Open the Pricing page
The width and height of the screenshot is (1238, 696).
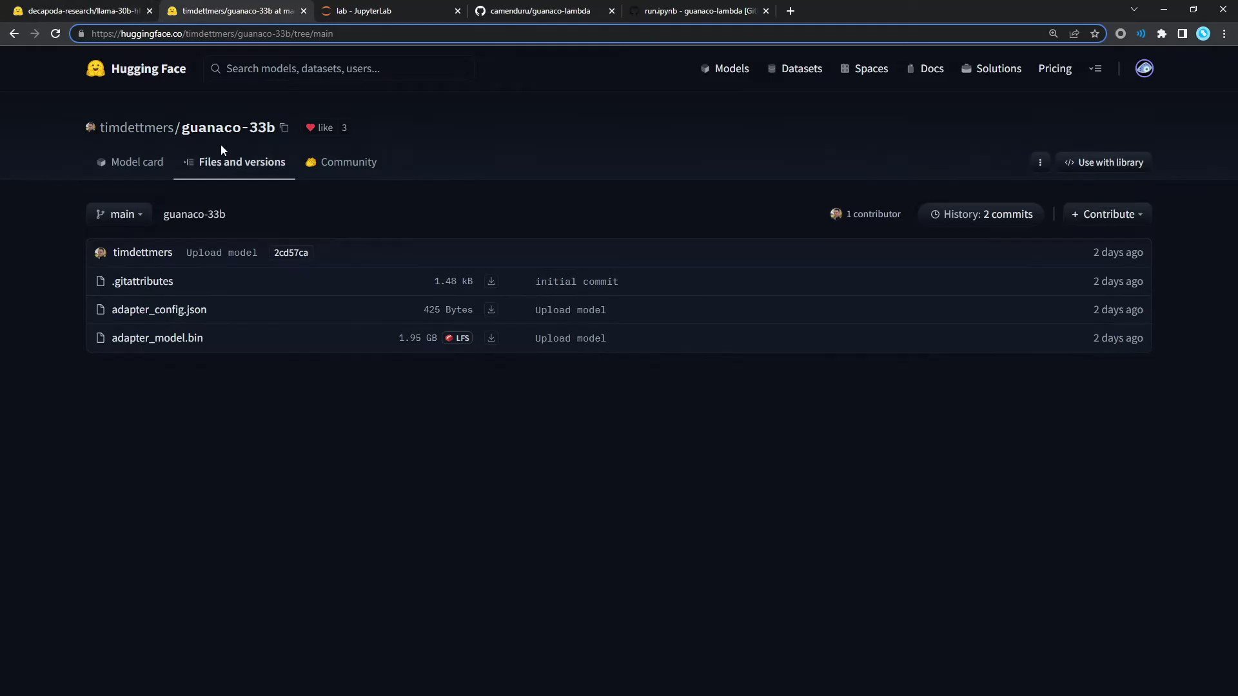[1055, 68]
